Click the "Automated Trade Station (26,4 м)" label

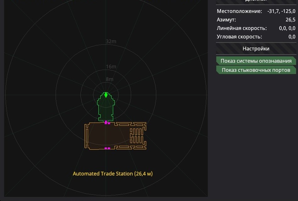click(113, 174)
